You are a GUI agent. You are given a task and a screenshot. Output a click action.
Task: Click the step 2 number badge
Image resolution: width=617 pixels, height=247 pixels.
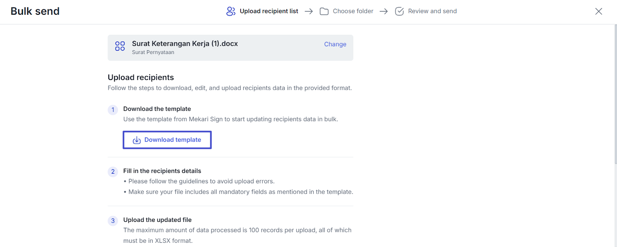[113, 172]
